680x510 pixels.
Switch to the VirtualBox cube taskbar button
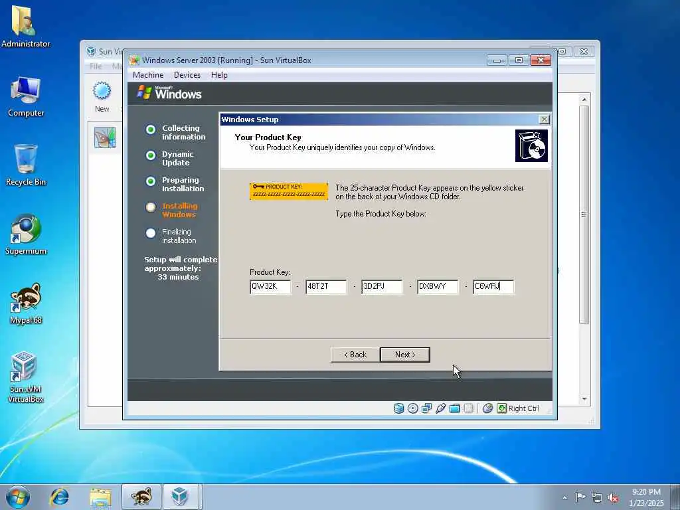pos(181,497)
